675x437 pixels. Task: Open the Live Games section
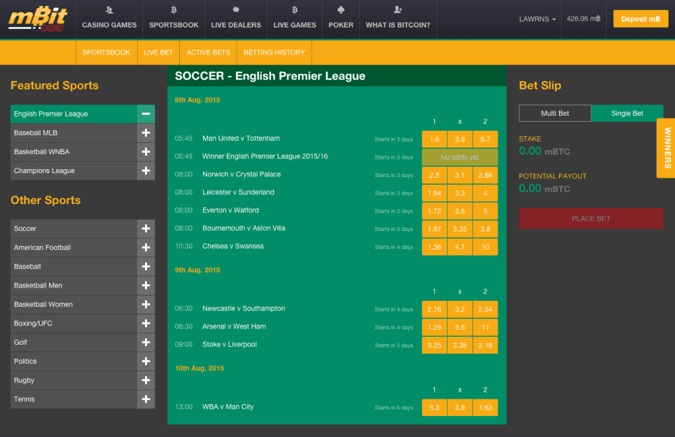point(295,18)
